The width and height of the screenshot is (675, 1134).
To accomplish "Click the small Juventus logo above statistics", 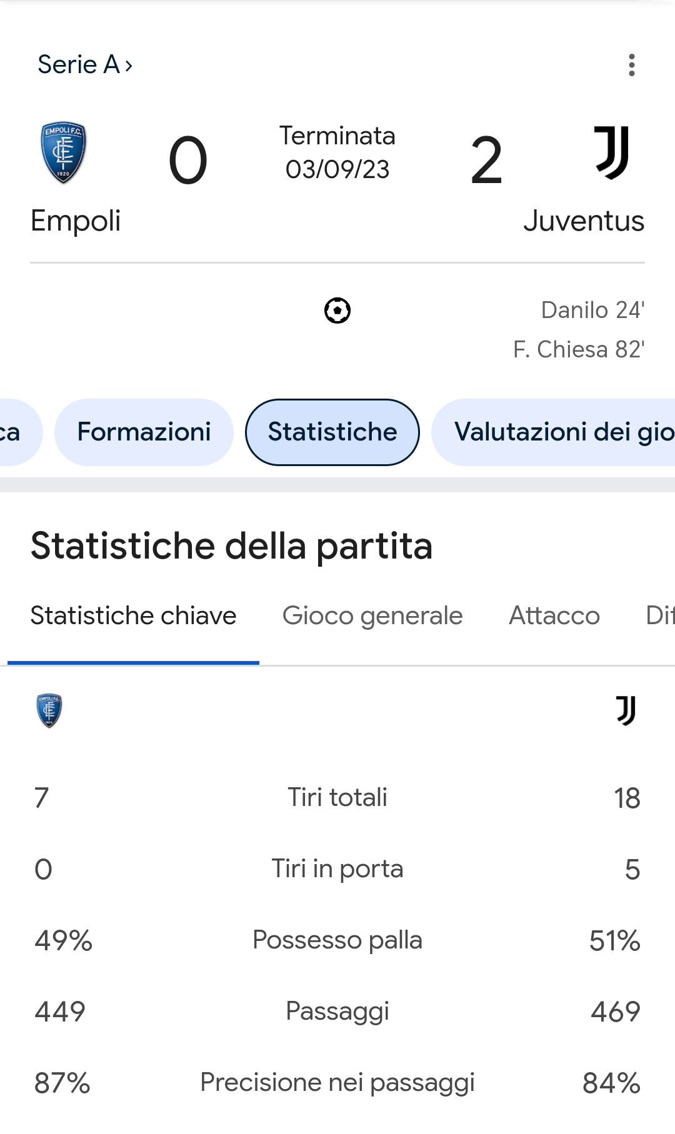I will (626, 711).
